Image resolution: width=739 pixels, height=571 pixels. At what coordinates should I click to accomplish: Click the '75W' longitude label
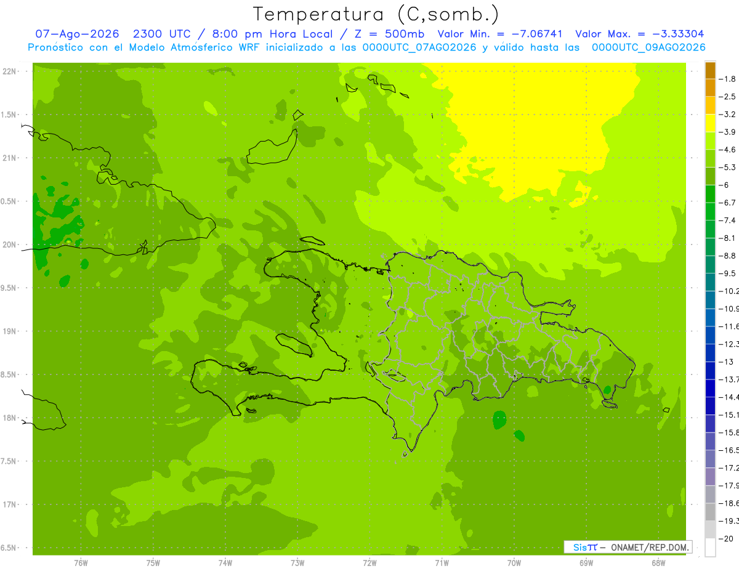click(x=153, y=563)
